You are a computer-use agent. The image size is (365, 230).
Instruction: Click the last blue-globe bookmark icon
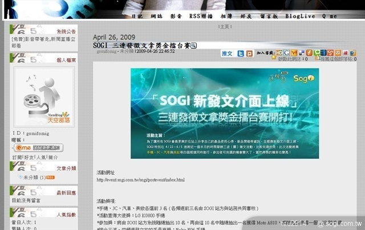[353, 53]
